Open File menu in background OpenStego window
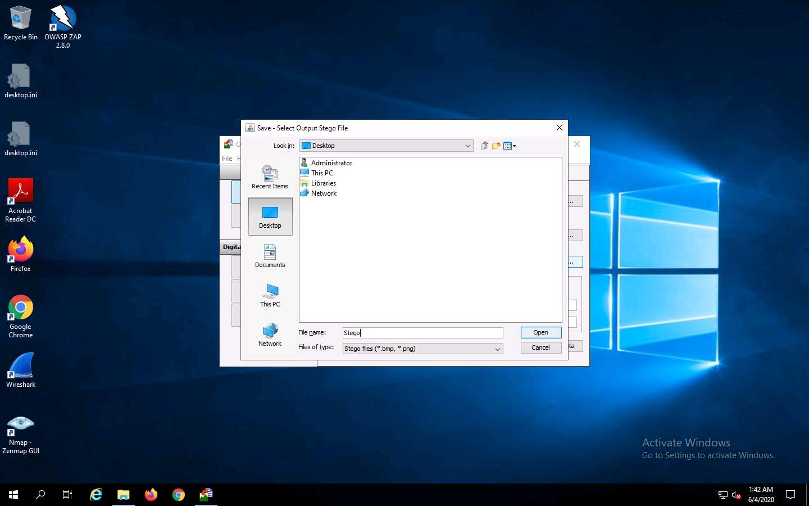 [x=227, y=159]
